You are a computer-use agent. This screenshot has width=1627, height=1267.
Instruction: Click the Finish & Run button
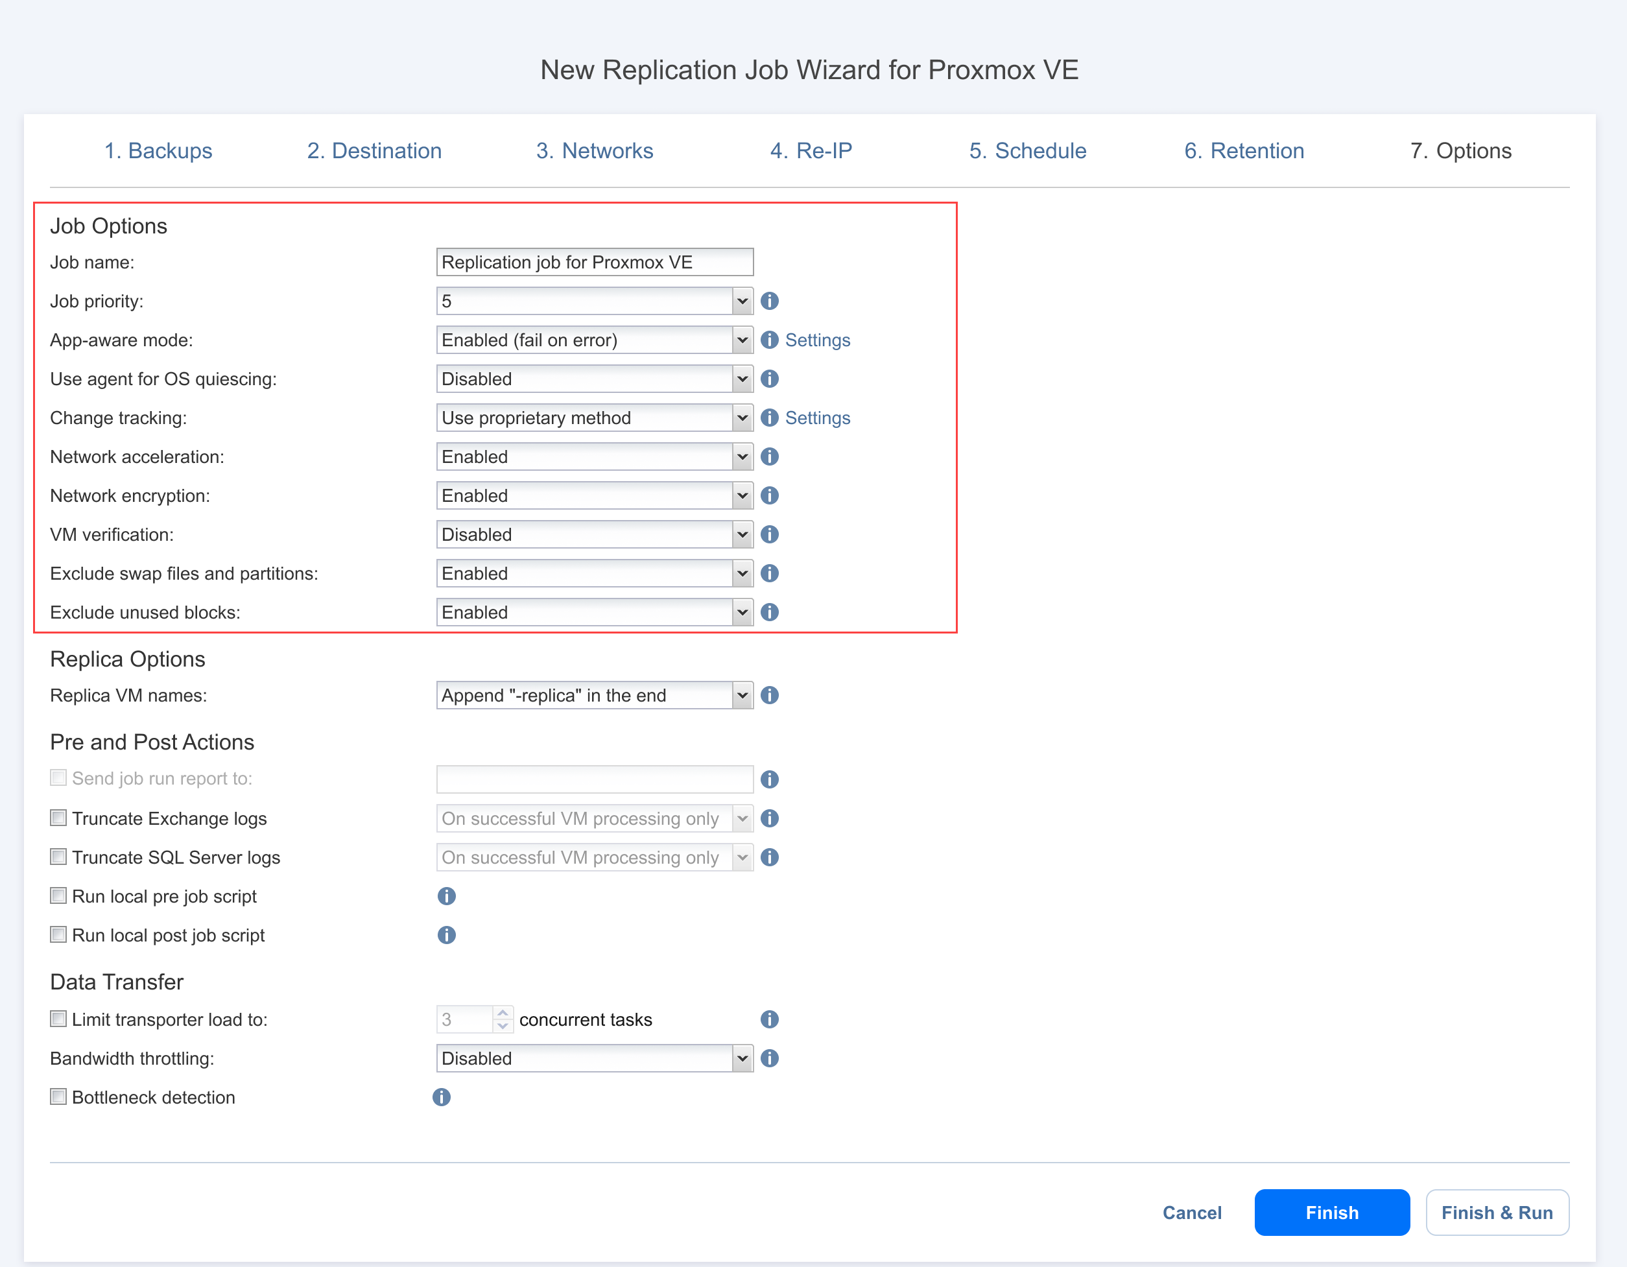(1497, 1213)
